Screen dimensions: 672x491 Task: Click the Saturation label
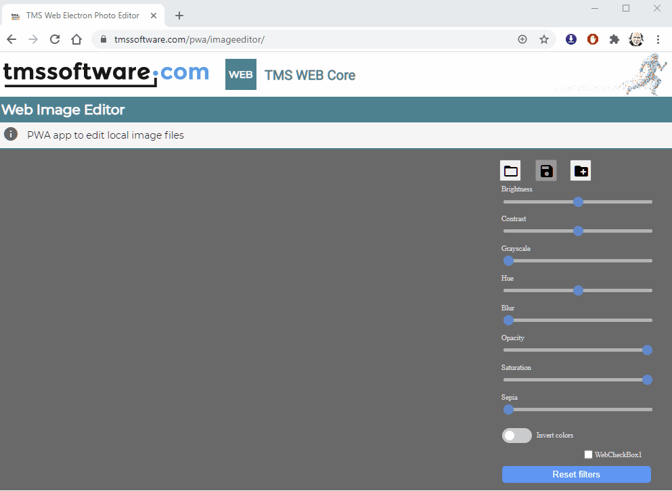(516, 368)
